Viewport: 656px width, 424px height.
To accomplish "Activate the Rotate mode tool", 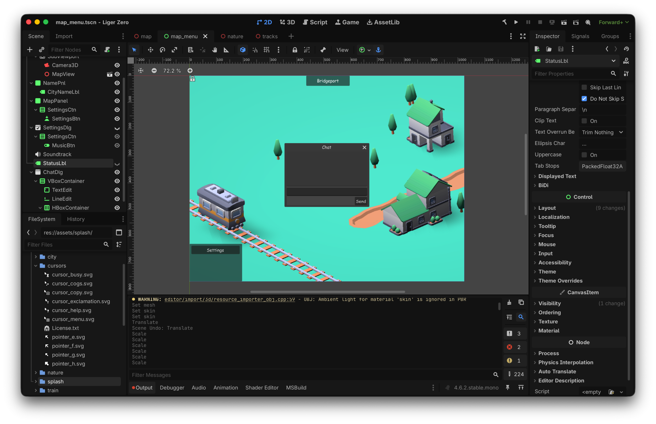I will [x=162, y=50].
